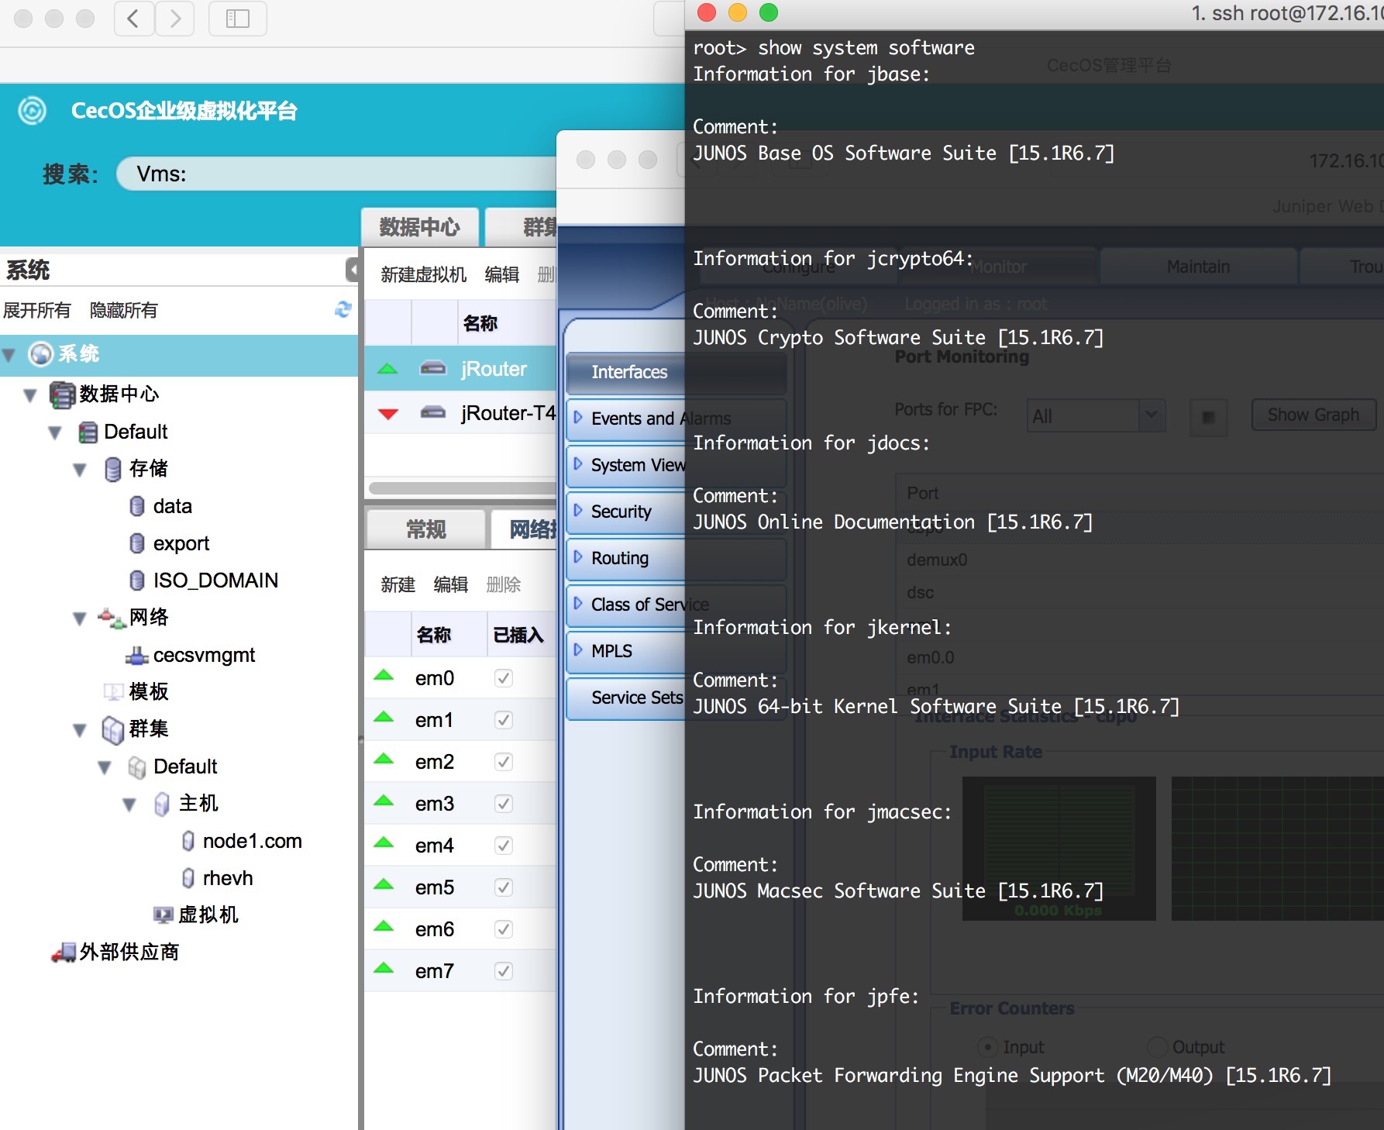Click the cecsvmgmt network icon
This screenshot has width=1384, height=1130.
click(137, 656)
